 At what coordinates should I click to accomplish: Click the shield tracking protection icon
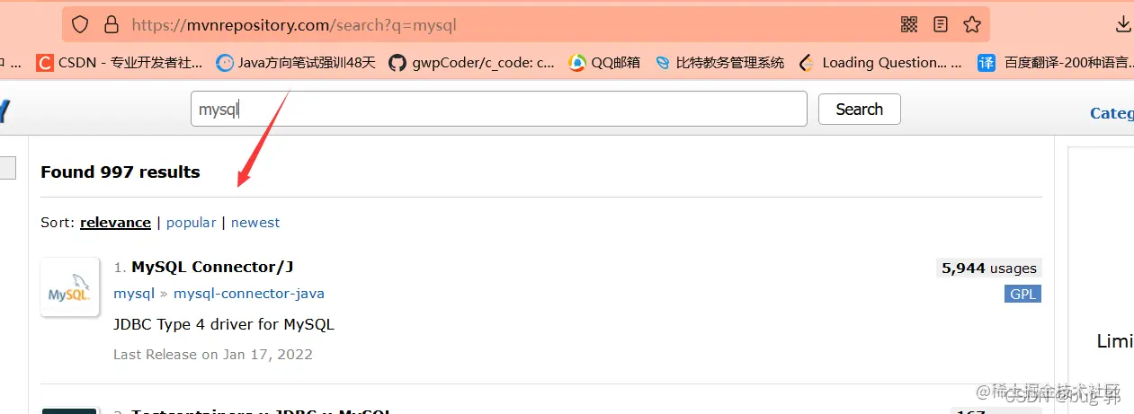coord(80,24)
